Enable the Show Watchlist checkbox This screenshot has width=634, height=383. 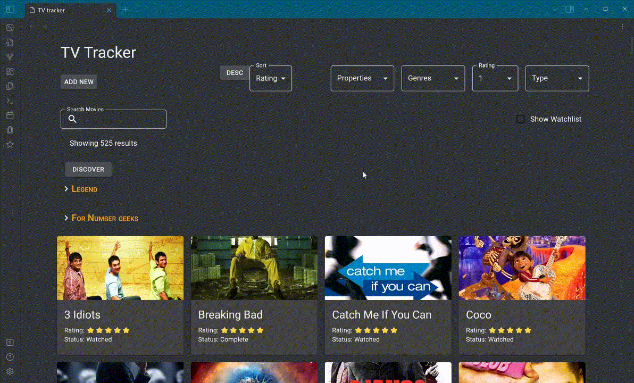point(520,119)
